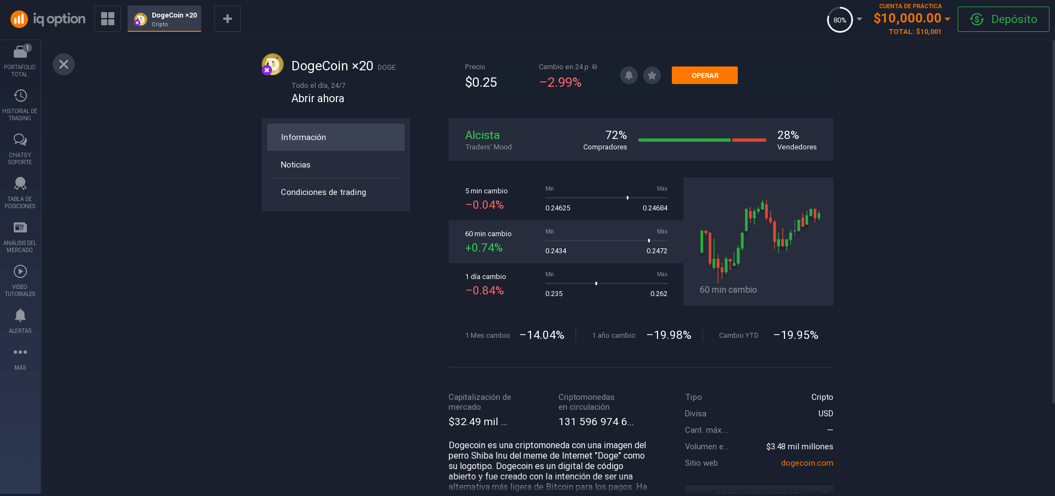Click the Dogecoin description paragraph

(x=548, y=466)
